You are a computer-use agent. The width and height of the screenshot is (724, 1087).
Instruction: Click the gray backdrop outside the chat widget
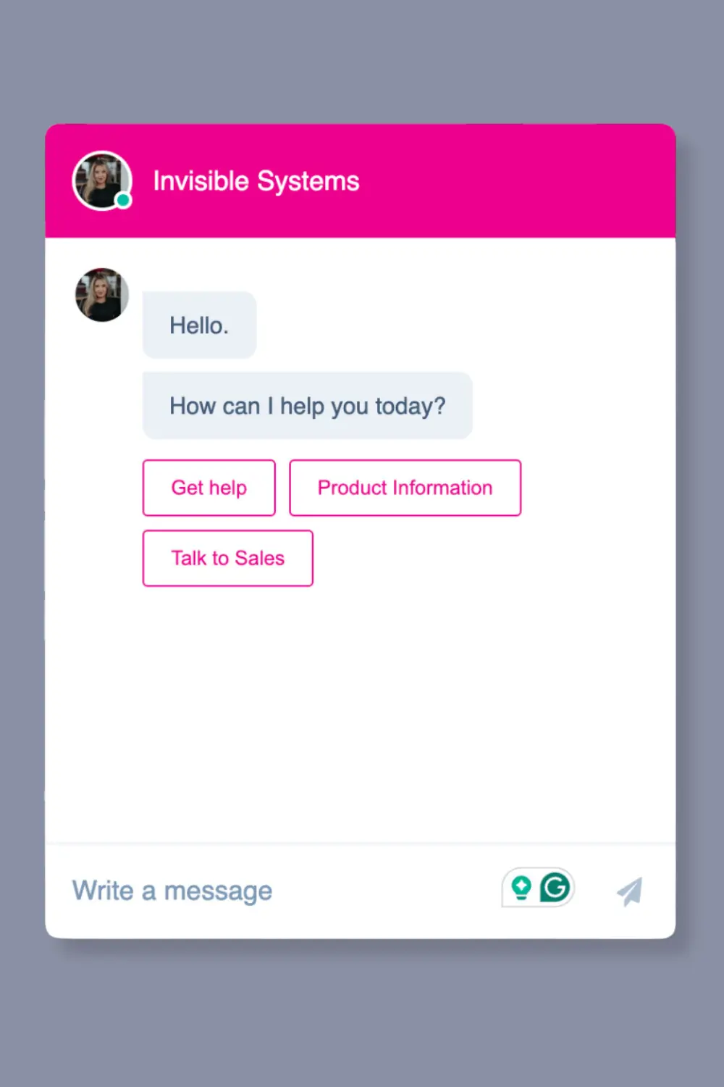362,62
